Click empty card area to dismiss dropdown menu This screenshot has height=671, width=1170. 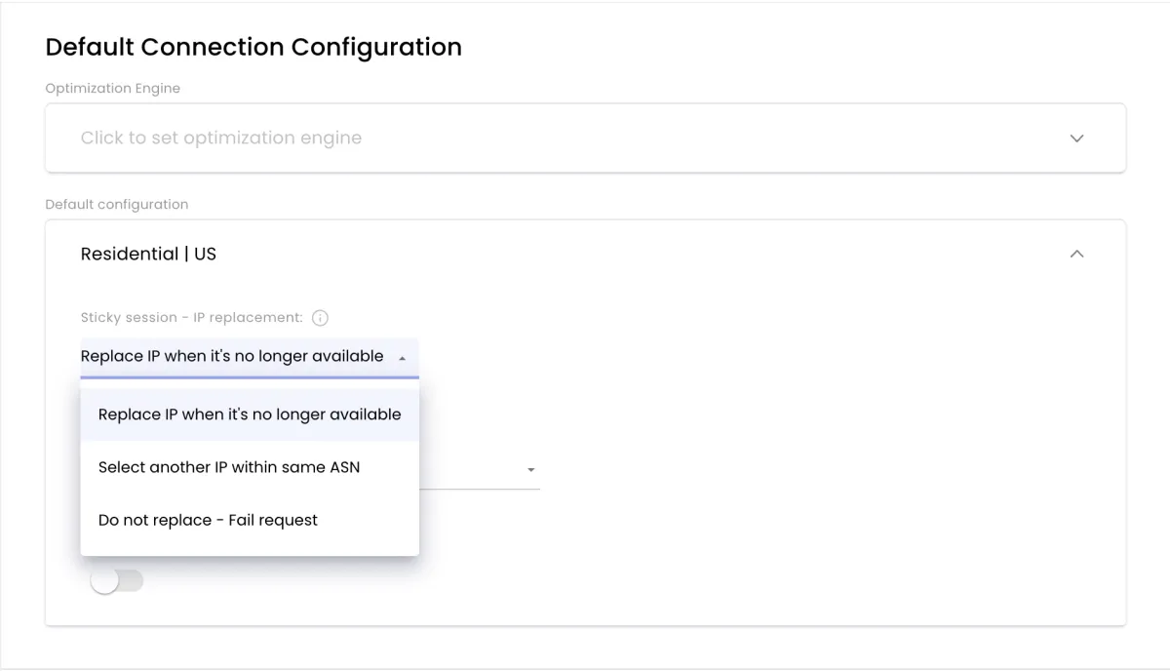click(x=780, y=439)
